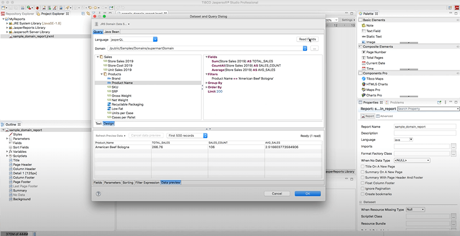The width and height of the screenshot is (460, 236).
Task: Open the Fields tab at dialog bottom
Action: [98, 182]
